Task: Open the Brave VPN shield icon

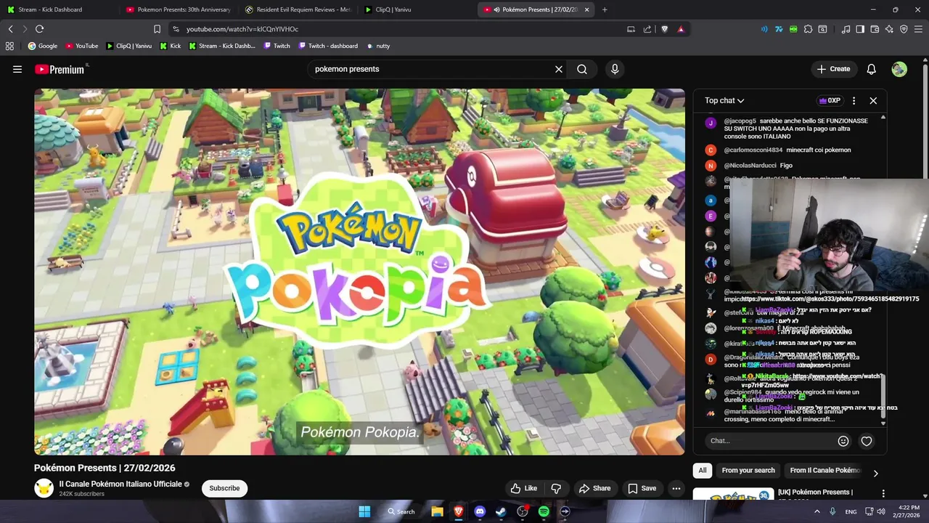Action: (904, 29)
